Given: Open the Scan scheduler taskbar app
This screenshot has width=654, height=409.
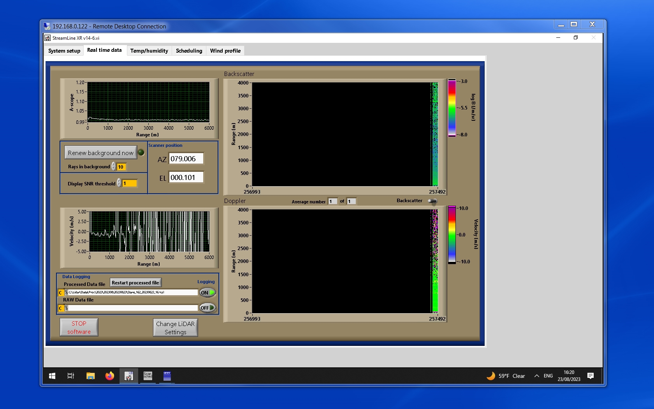Looking at the screenshot, I should (x=148, y=376).
